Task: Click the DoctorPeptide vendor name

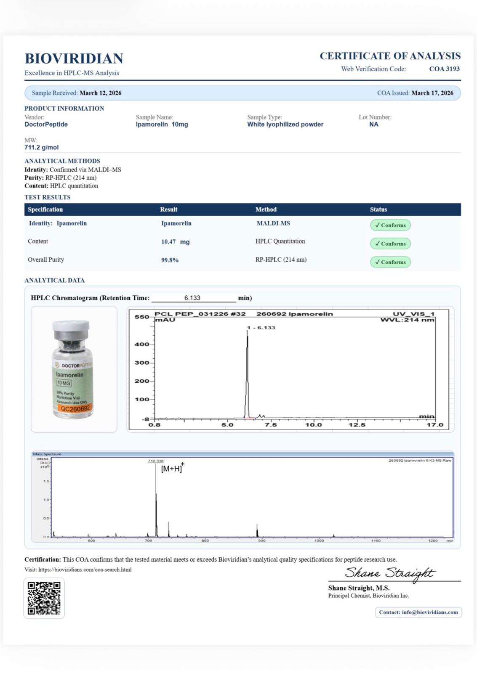Action: 46,125
